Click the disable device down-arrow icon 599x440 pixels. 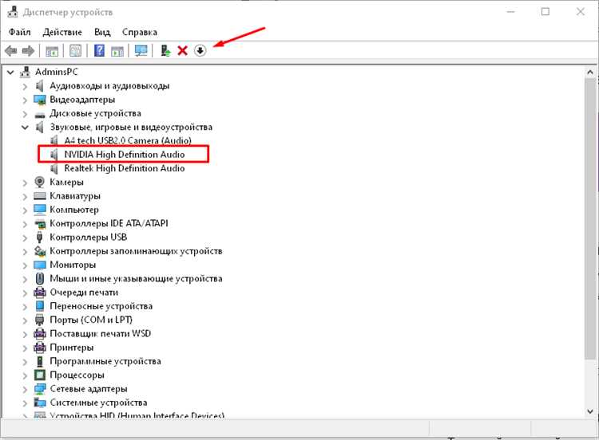point(200,51)
